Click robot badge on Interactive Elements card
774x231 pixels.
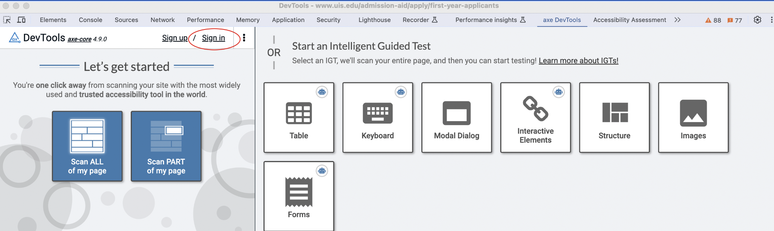(x=559, y=92)
